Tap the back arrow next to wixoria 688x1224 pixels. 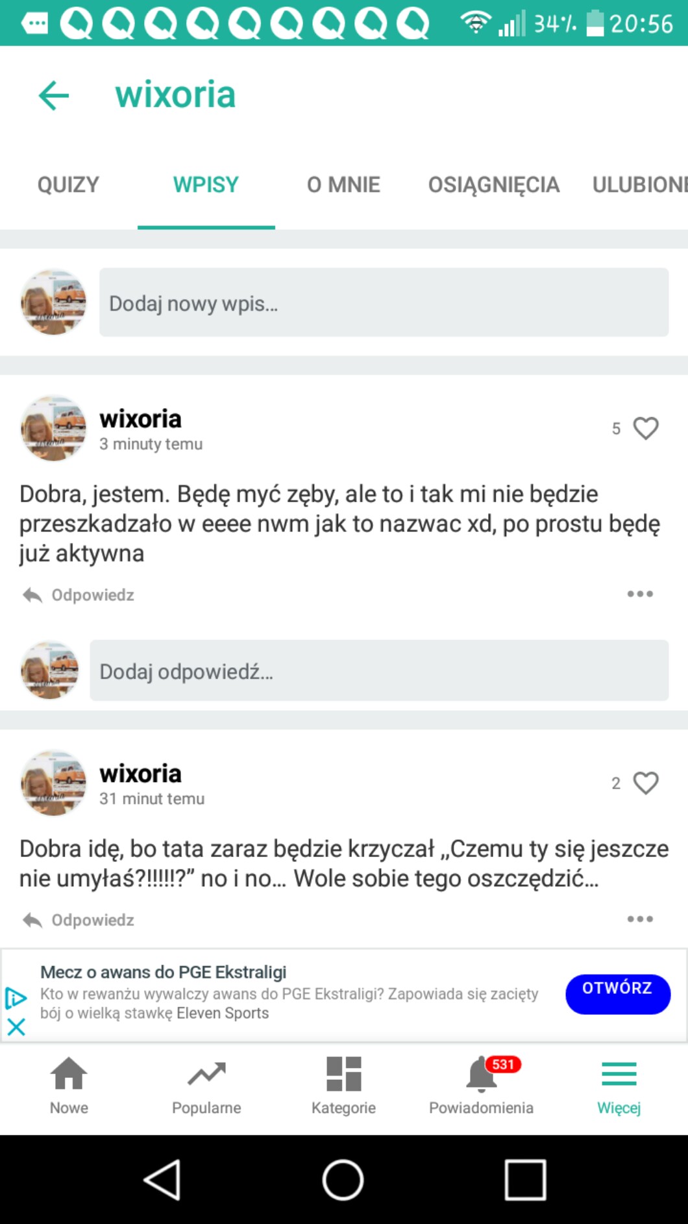click(54, 96)
